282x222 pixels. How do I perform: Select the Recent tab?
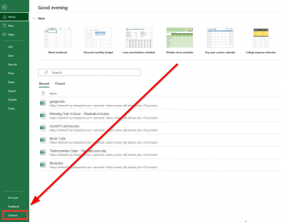pyautogui.click(x=44, y=83)
